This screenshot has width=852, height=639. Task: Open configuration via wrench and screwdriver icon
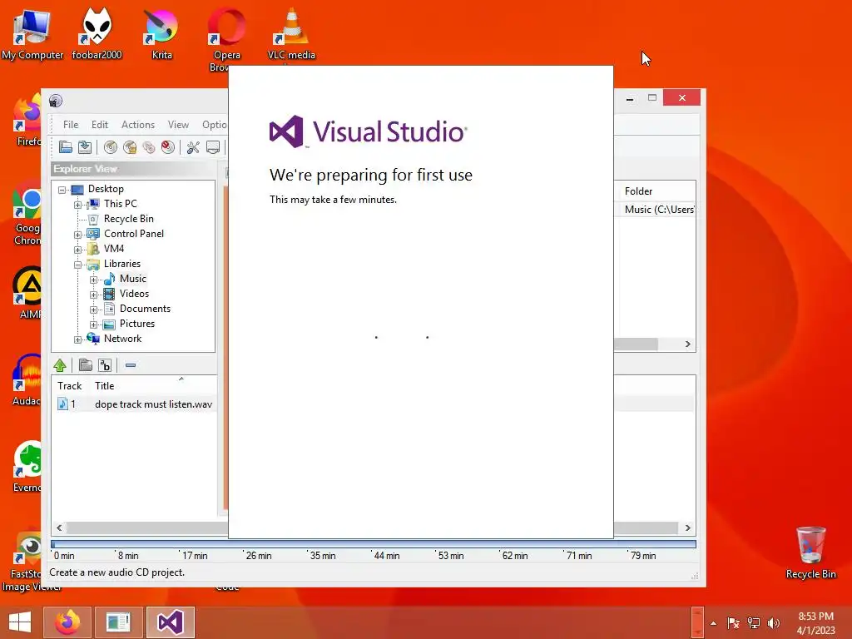pos(193,147)
